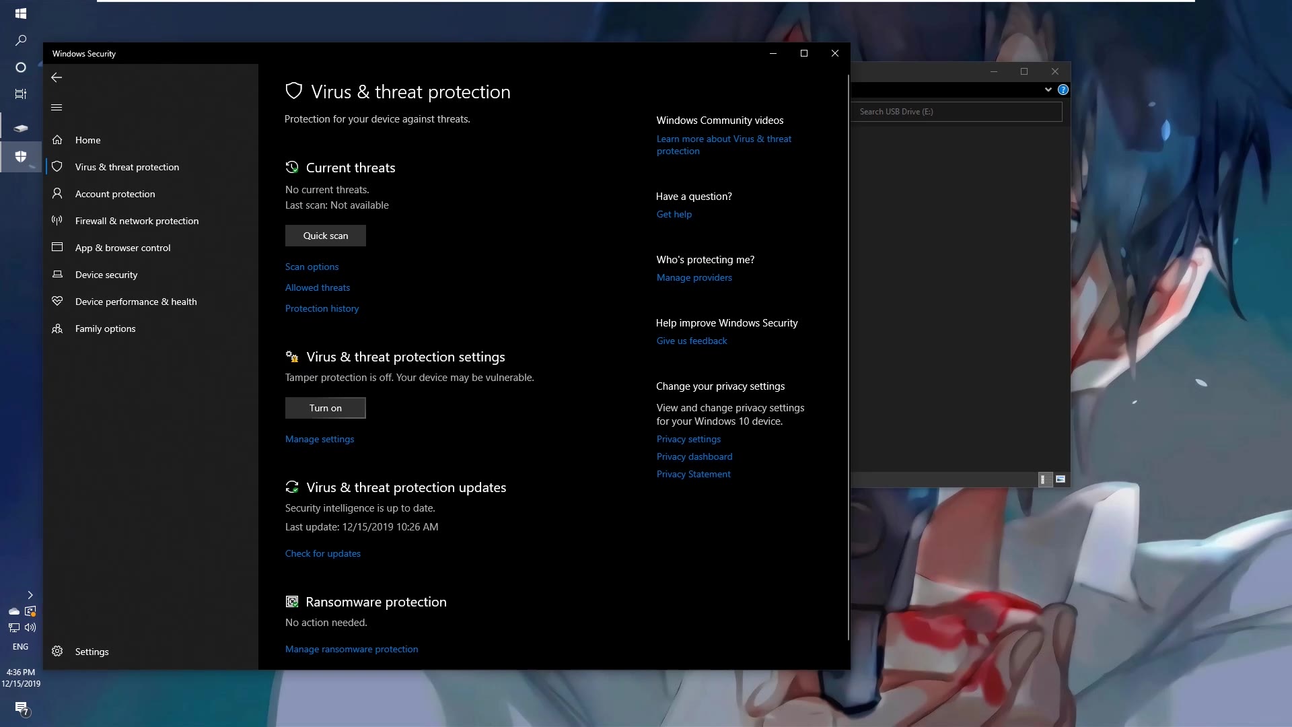Open App & browser control icon

click(x=57, y=247)
